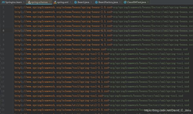Switch to the spring.schemas tab
This screenshot has height=114, width=193.
click(39, 2)
